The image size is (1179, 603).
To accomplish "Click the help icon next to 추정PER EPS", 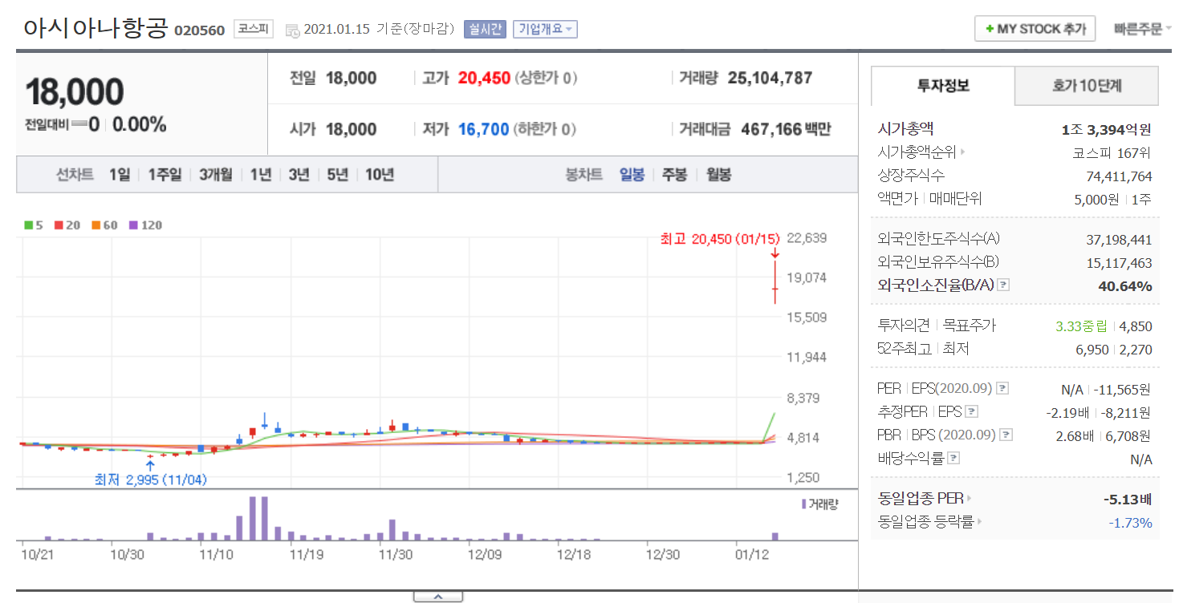I will click(x=972, y=412).
